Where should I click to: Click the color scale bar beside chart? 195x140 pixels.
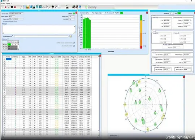141,32
